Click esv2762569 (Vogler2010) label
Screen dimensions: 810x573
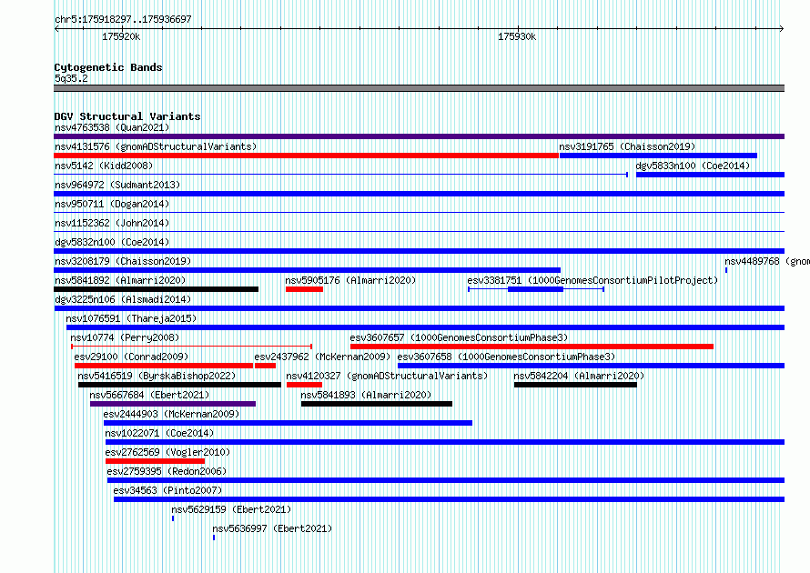click(x=167, y=452)
